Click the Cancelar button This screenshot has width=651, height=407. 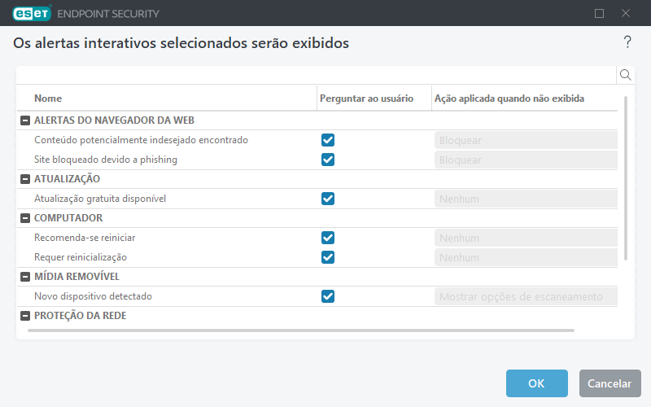(x=609, y=383)
